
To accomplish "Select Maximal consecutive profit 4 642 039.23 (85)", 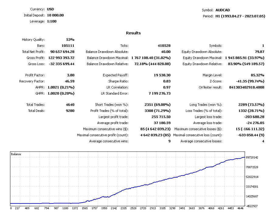I will 155,135.
